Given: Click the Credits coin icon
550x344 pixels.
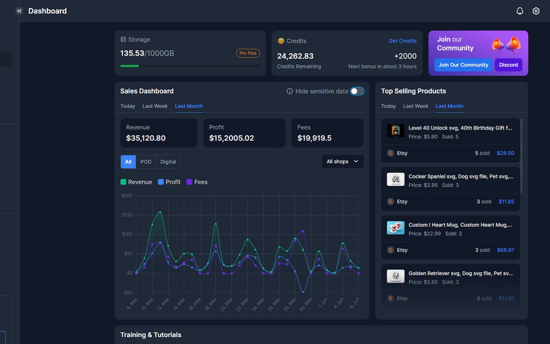Looking at the screenshot, I should pyautogui.click(x=281, y=41).
